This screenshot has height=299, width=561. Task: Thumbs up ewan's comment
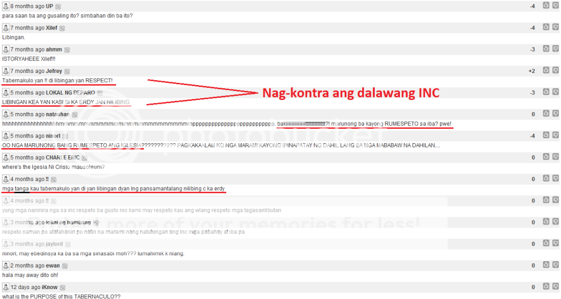click(546, 264)
